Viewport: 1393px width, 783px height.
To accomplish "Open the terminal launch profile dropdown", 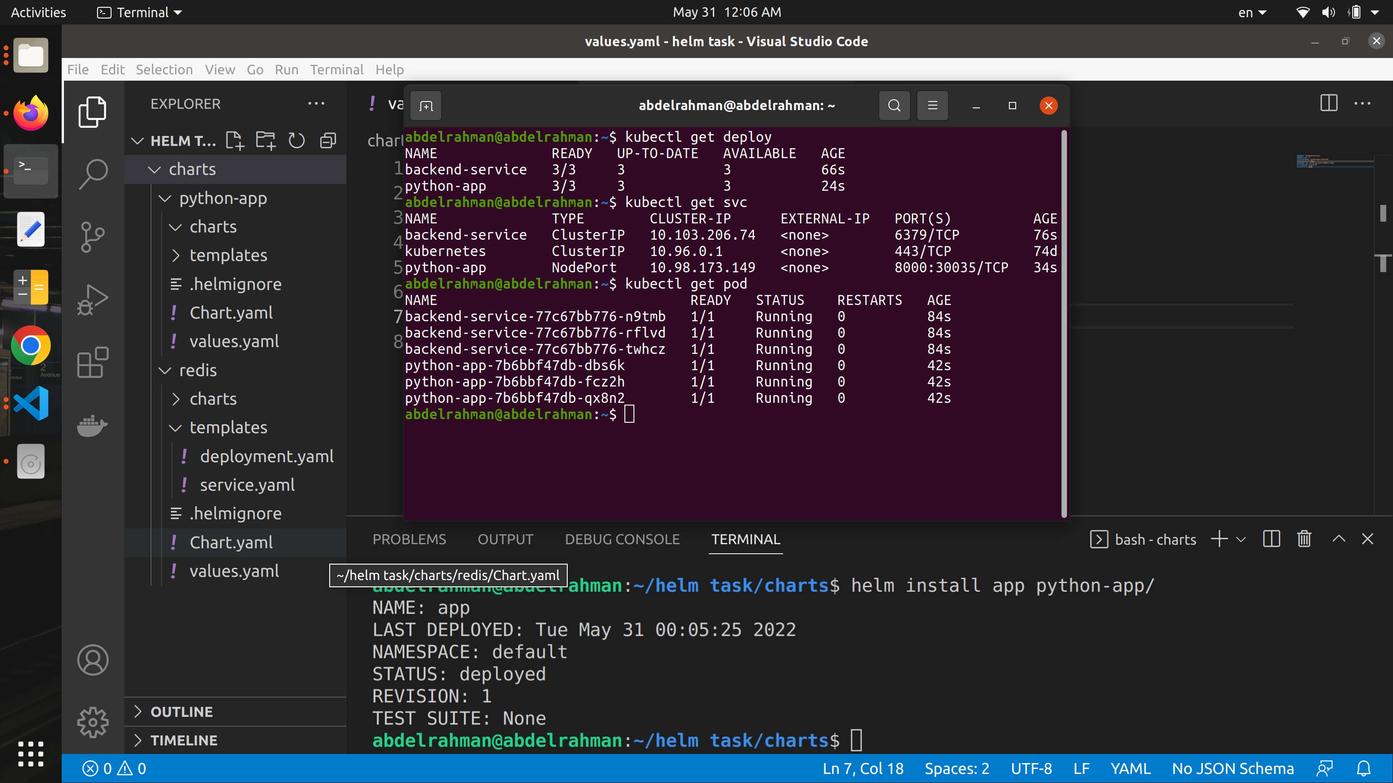I will 1241,539.
